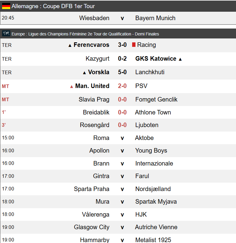Click the red arrow beside Man. United
The height and width of the screenshot is (243, 236).
[x=72, y=87]
